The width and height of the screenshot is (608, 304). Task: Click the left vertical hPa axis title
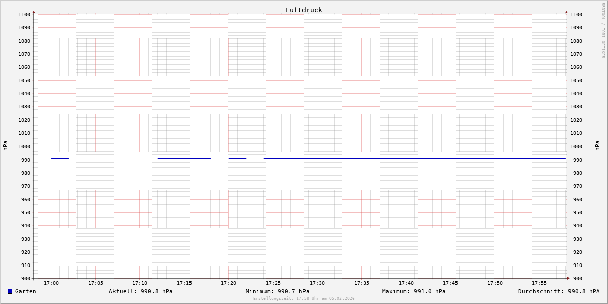click(5, 145)
